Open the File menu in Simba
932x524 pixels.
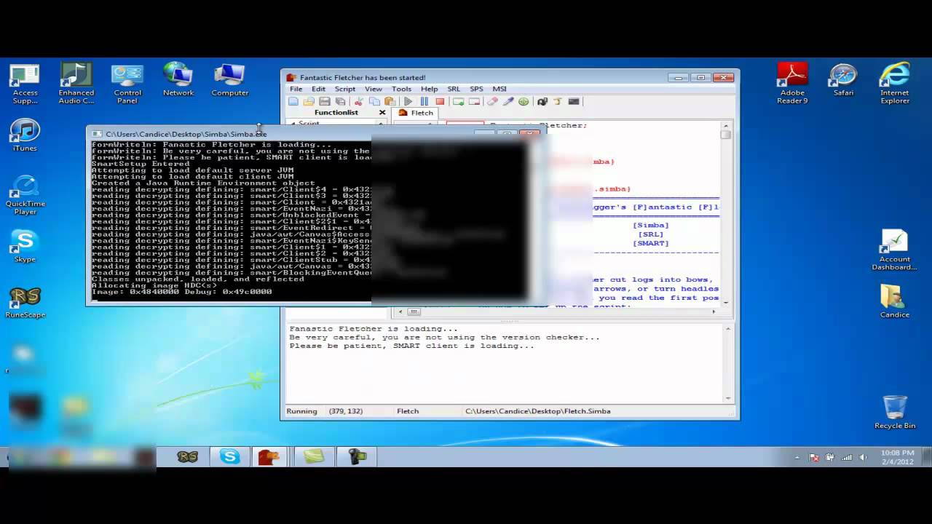click(x=296, y=89)
